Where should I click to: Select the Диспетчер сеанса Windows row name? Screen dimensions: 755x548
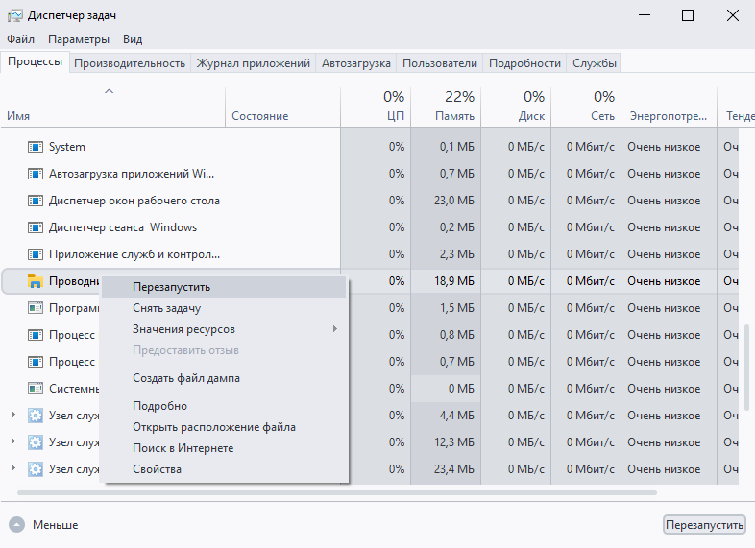click(x=123, y=227)
